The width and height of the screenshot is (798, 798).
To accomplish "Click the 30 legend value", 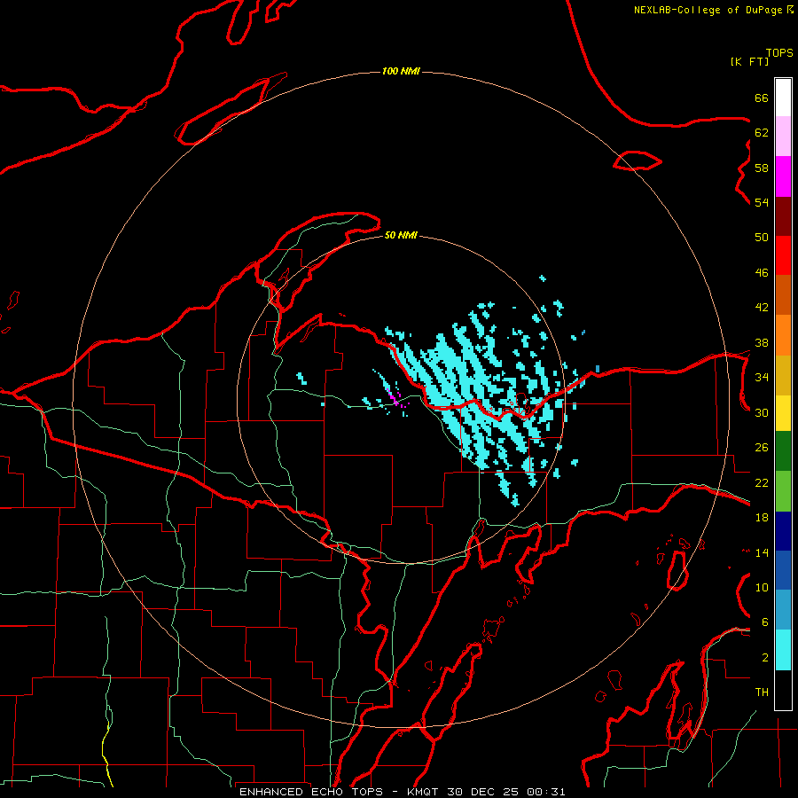I will [x=762, y=412].
